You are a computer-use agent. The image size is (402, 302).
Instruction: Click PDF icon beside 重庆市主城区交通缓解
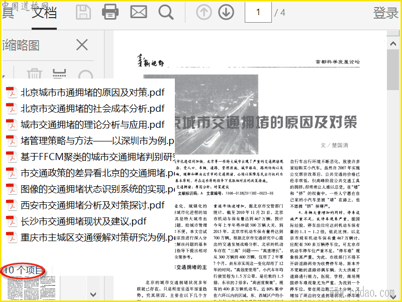click(x=11, y=238)
